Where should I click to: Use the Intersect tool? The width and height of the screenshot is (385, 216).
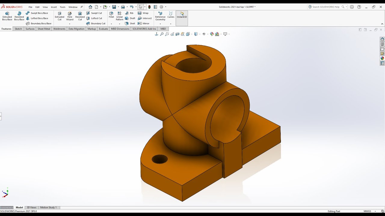coord(145,18)
